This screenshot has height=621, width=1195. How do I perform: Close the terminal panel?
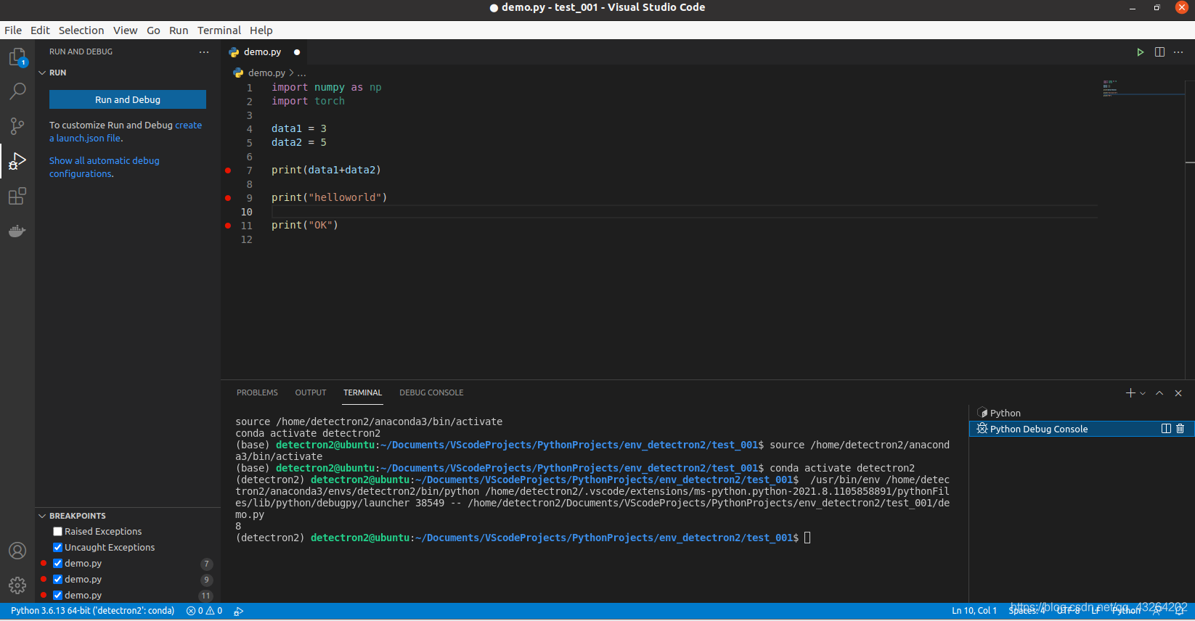click(1178, 393)
